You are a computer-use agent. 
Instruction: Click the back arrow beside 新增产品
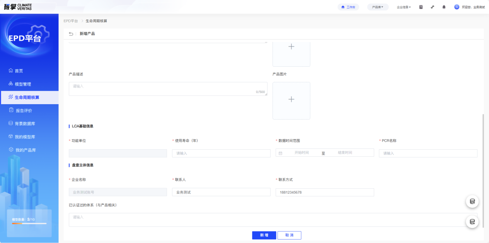[x=71, y=34]
